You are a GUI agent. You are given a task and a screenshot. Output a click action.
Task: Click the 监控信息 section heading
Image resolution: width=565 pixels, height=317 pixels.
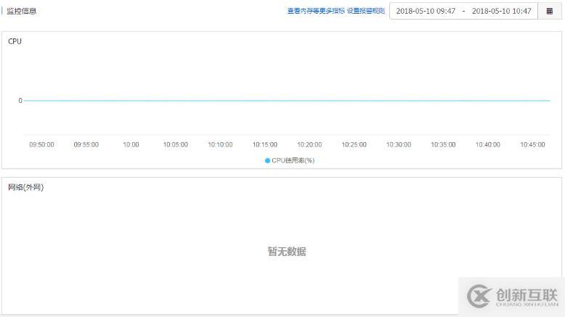pos(22,12)
